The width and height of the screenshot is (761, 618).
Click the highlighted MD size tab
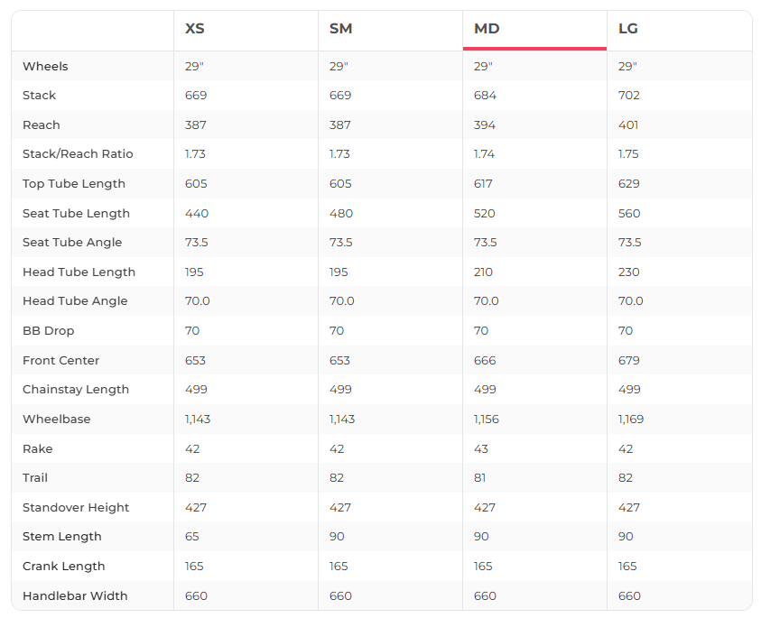pos(487,29)
